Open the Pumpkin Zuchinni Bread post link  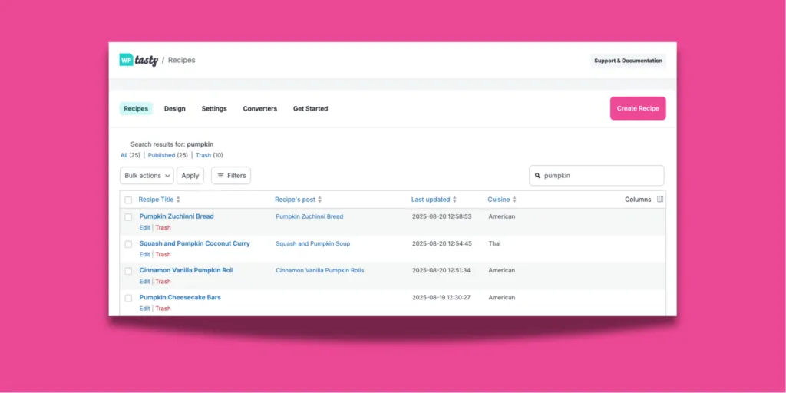309,216
